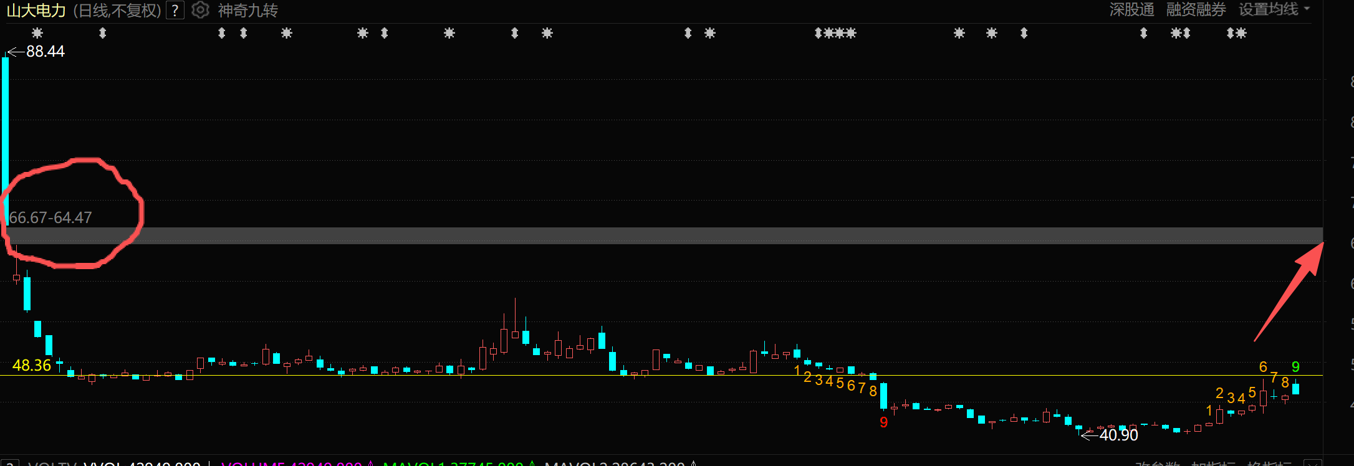Expand the 设置均线 dropdown arrow
Screen dimensions: 1354x466
[x=1307, y=9]
